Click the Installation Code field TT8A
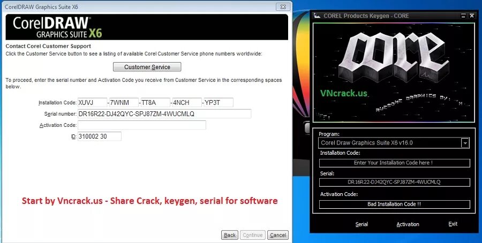482x243 pixels. pyautogui.click(x=155, y=103)
